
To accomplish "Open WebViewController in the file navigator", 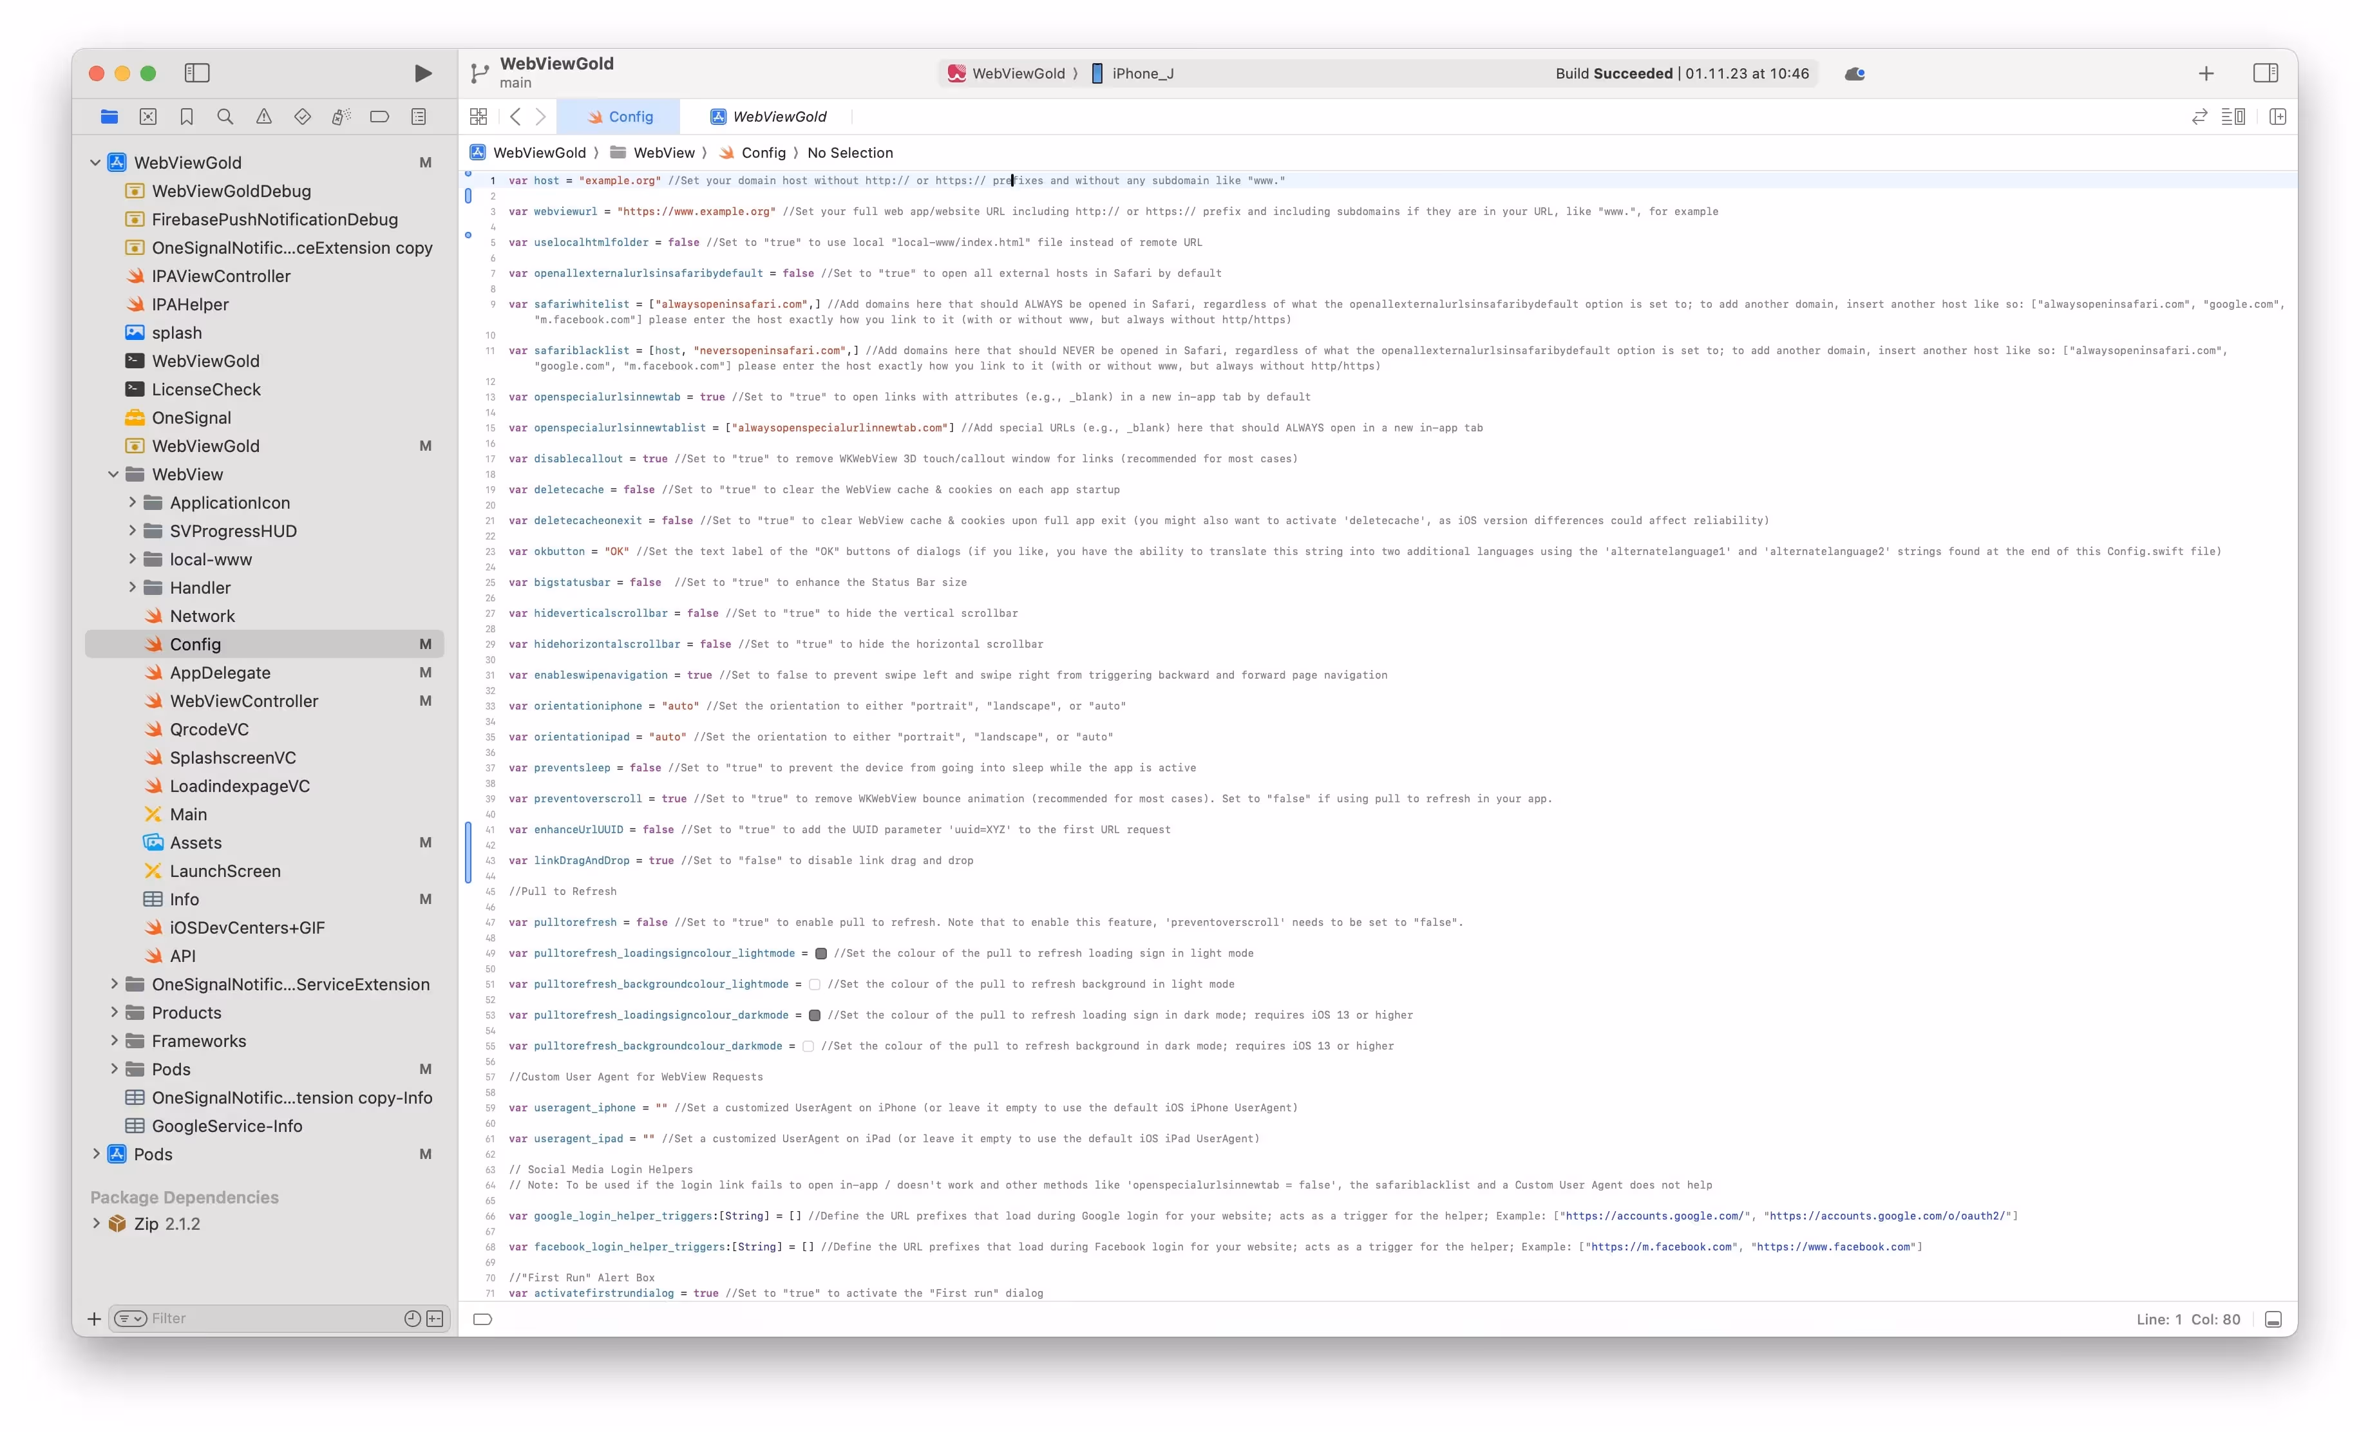I will (243, 701).
